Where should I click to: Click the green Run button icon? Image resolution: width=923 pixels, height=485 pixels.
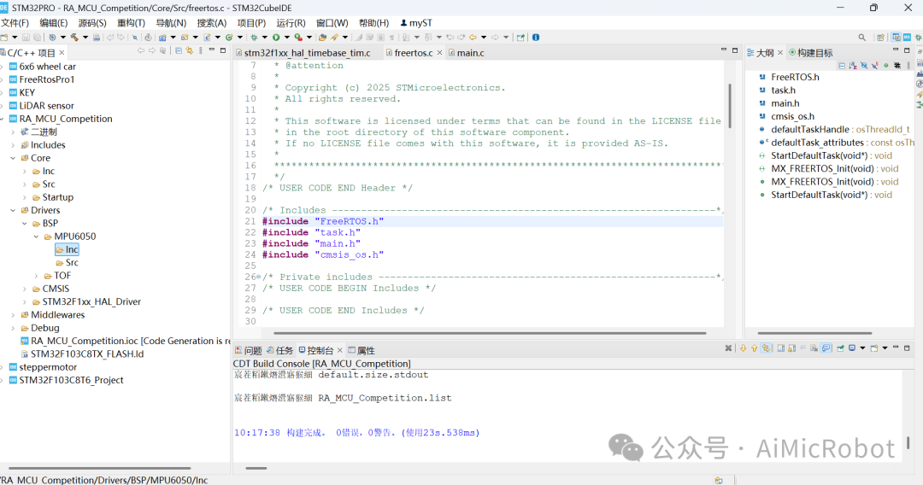[x=275, y=37]
